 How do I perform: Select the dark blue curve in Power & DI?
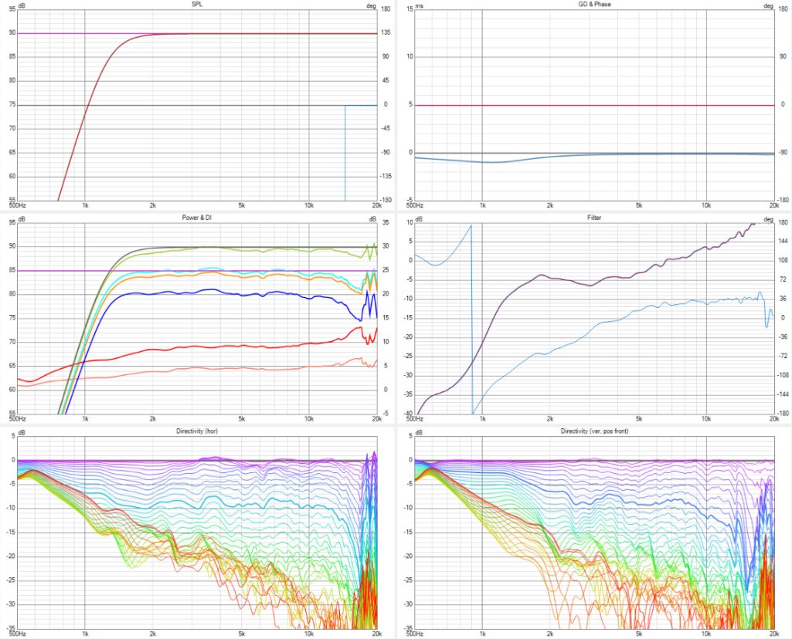pos(232,292)
